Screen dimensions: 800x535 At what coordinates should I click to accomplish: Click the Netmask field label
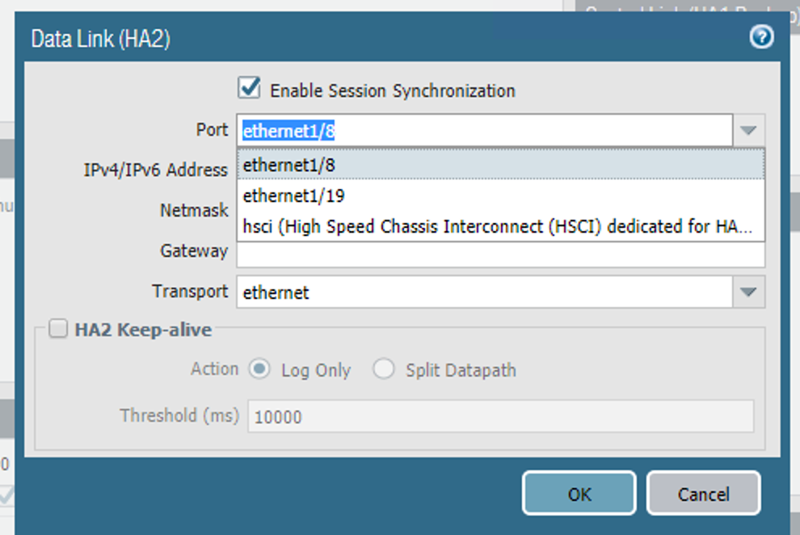[x=194, y=211]
